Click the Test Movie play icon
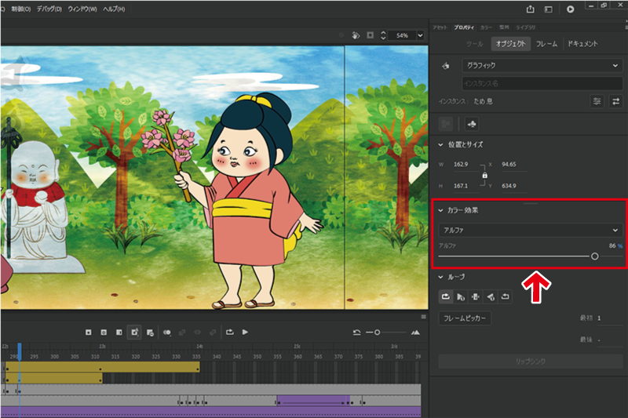628x418 pixels. 571,9
